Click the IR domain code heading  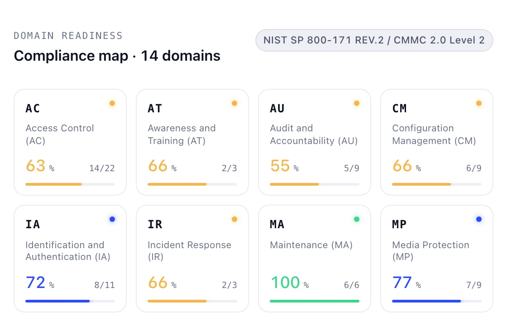tap(155, 224)
